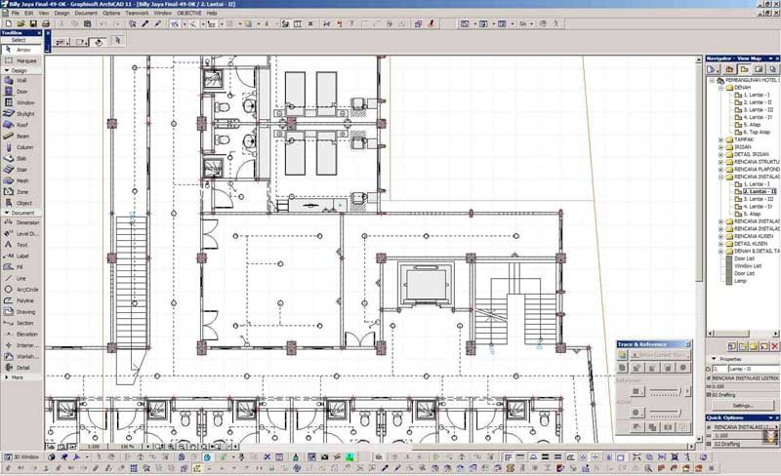Switch Navigator to View Map
Screen dimensions: 781x476
744,69
